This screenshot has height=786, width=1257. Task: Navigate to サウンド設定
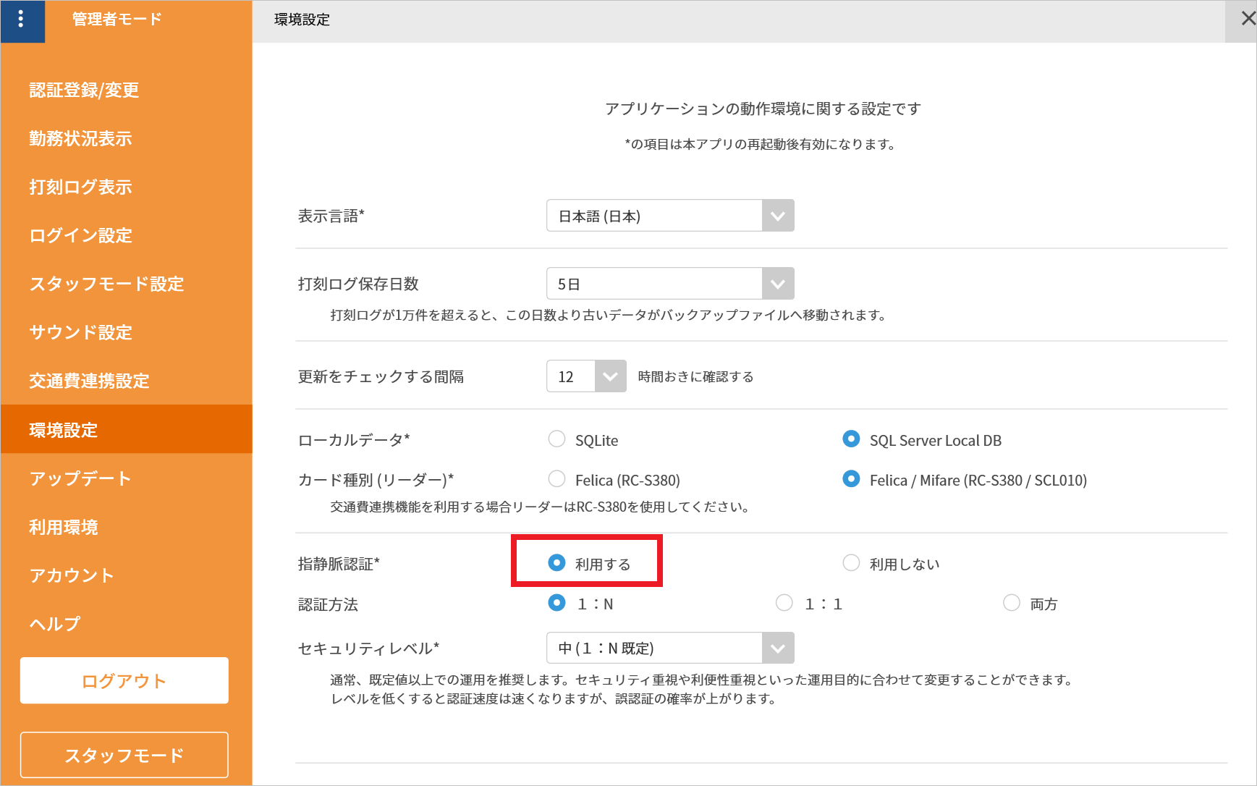coord(80,332)
